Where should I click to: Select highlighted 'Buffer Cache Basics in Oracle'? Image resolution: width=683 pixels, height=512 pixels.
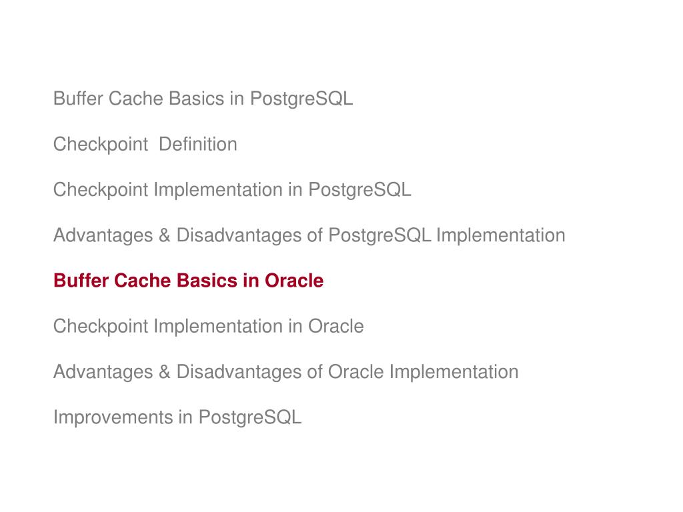pyautogui.click(x=188, y=281)
